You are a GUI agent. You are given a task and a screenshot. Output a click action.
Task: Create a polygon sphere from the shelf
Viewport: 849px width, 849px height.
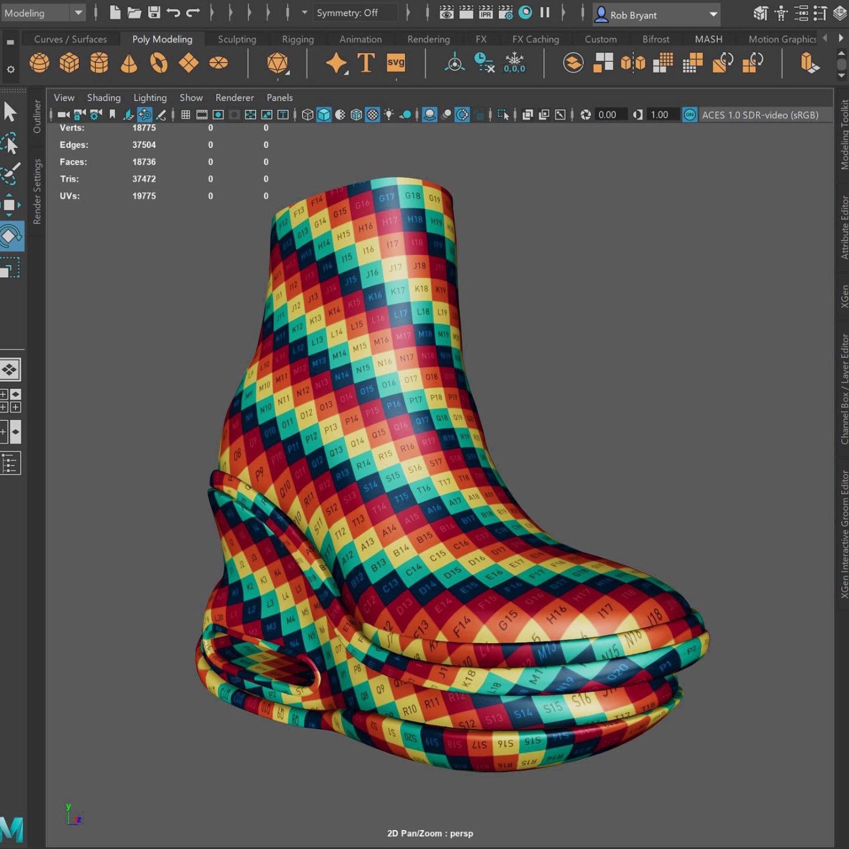pyautogui.click(x=39, y=62)
